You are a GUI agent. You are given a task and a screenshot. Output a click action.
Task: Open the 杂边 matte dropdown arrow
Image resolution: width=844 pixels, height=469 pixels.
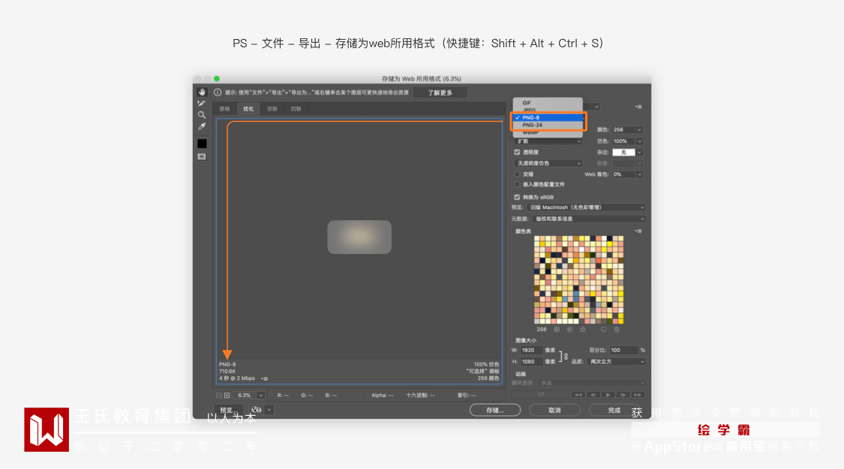tap(639, 153)
